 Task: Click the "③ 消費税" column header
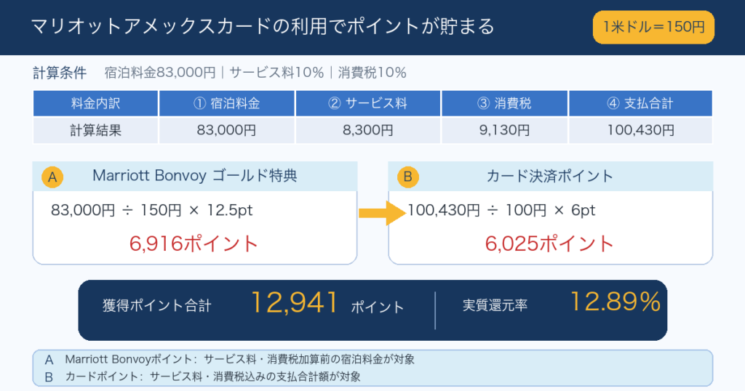click(x=505, y=103)
